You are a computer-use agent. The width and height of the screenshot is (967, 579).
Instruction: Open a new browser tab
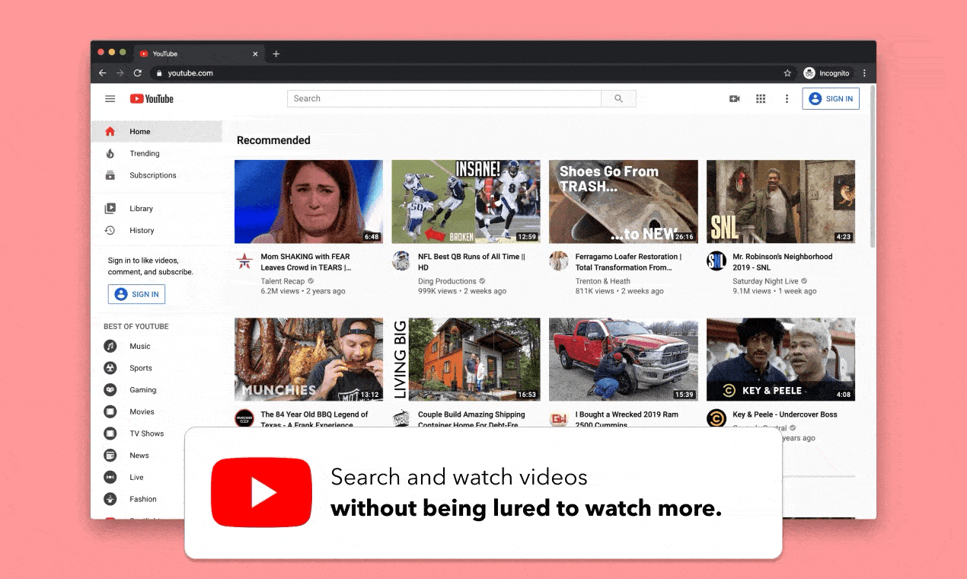click(276, 54)
